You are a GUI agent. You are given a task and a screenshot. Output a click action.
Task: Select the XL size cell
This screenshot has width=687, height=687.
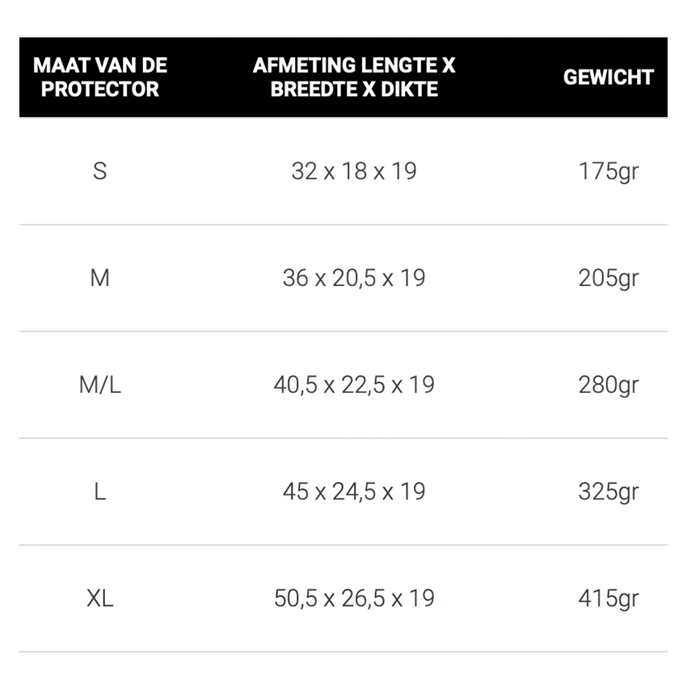[x=100, y=598]
